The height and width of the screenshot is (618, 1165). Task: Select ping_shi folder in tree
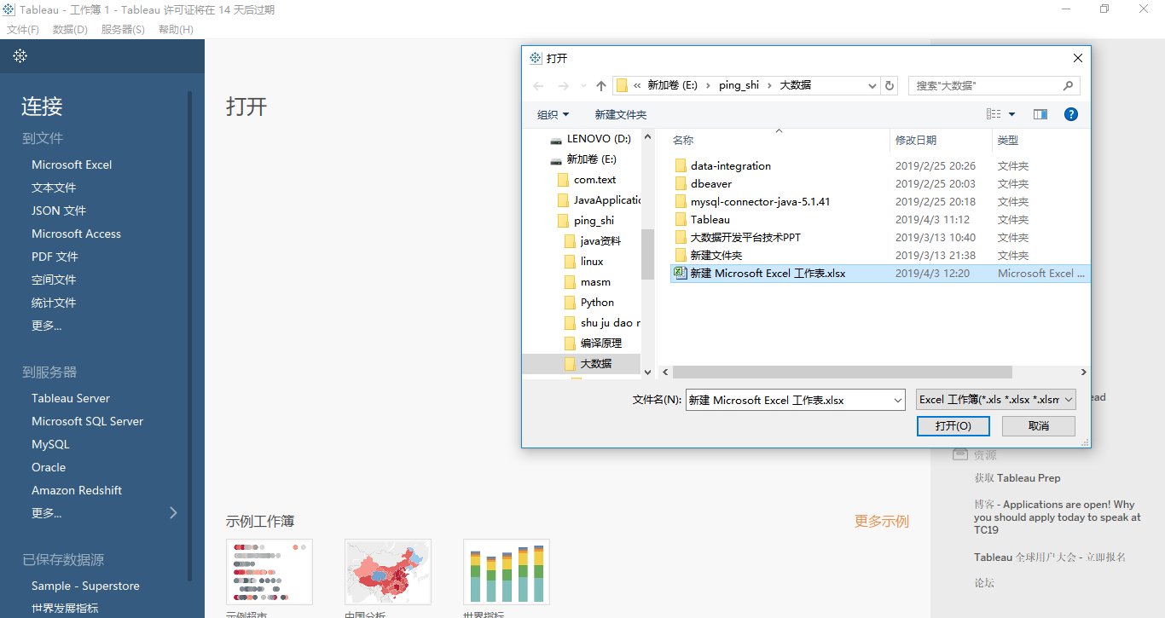[586, 221]
